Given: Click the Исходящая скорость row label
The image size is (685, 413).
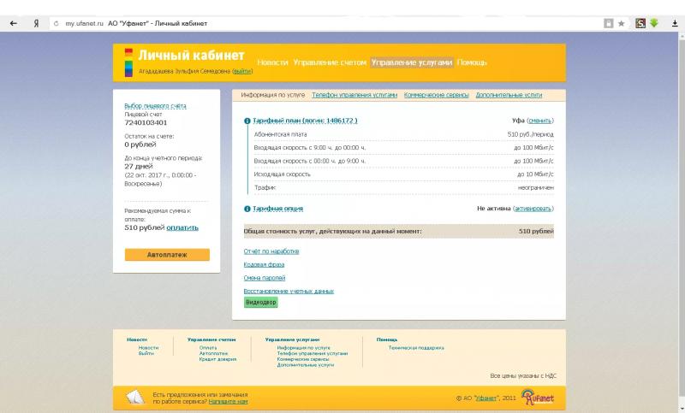Looking at the screenshot, I should pos(283,174).
